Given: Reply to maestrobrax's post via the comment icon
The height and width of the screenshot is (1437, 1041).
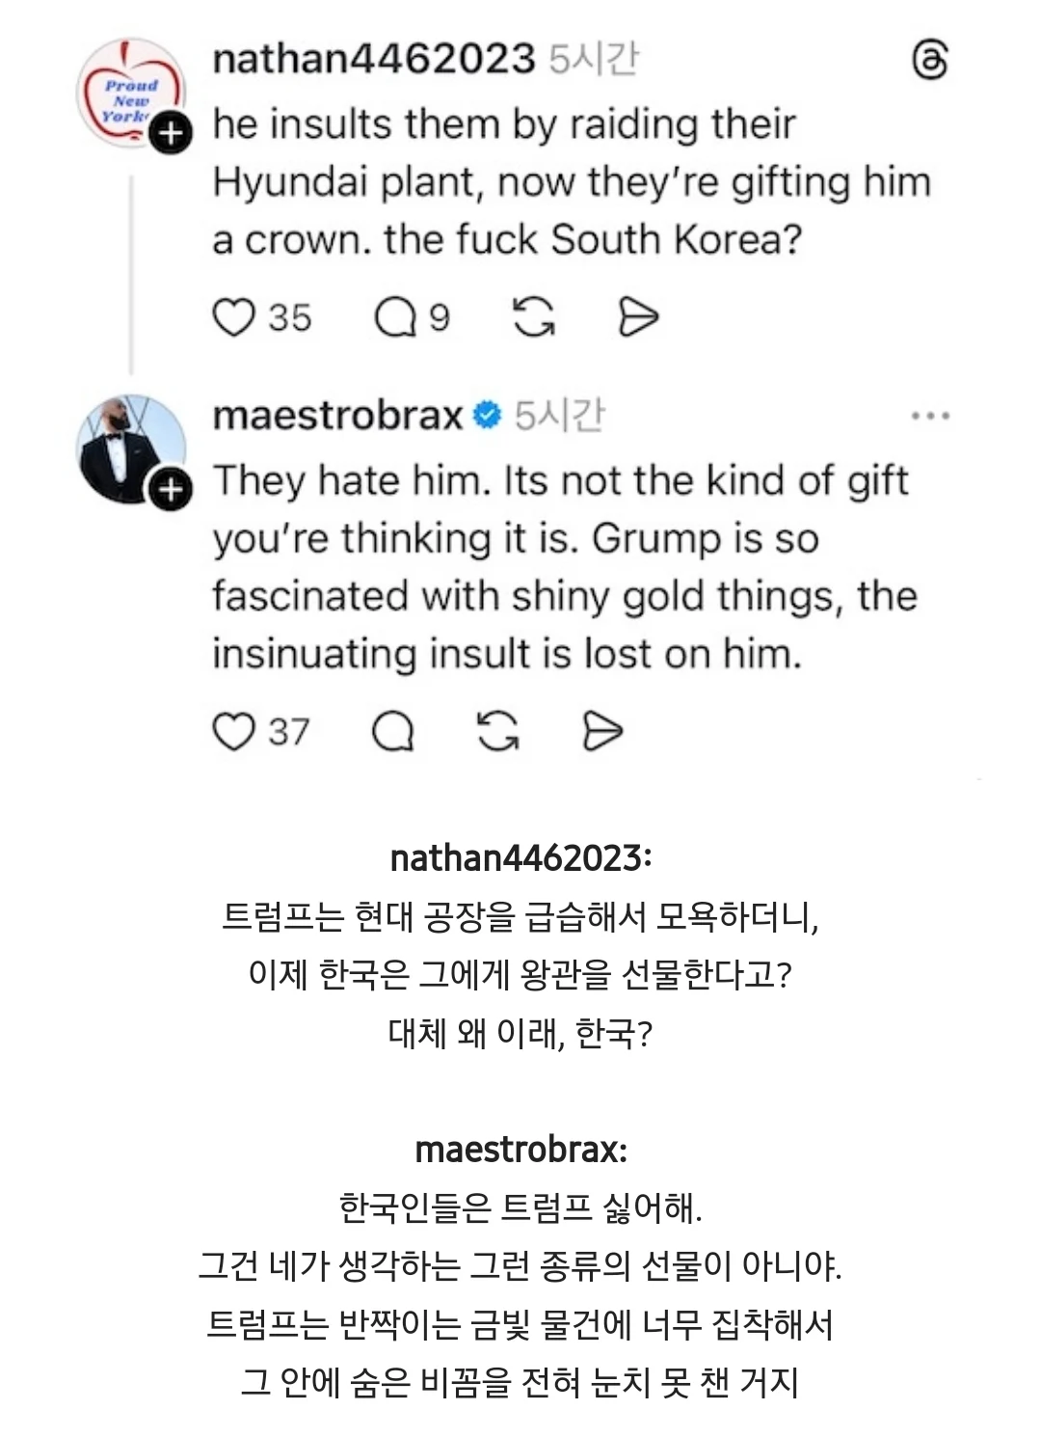Looking at the screenshot, I should 393,732.
